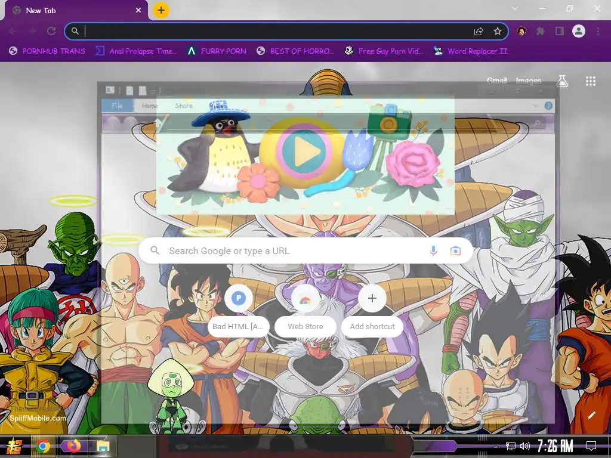Open the round avatar extension icon in toolbar
611x458 pixels.
coord(521,31)
